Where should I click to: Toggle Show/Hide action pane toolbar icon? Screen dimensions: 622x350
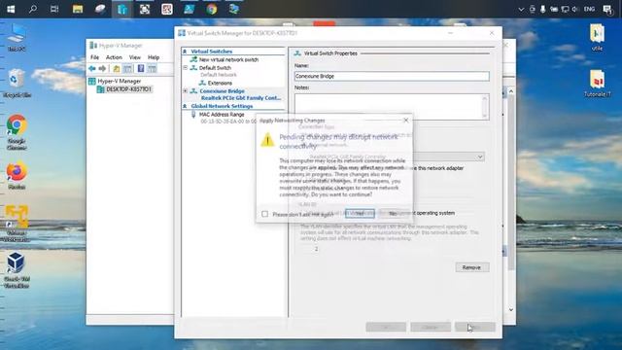pos(152,69)
